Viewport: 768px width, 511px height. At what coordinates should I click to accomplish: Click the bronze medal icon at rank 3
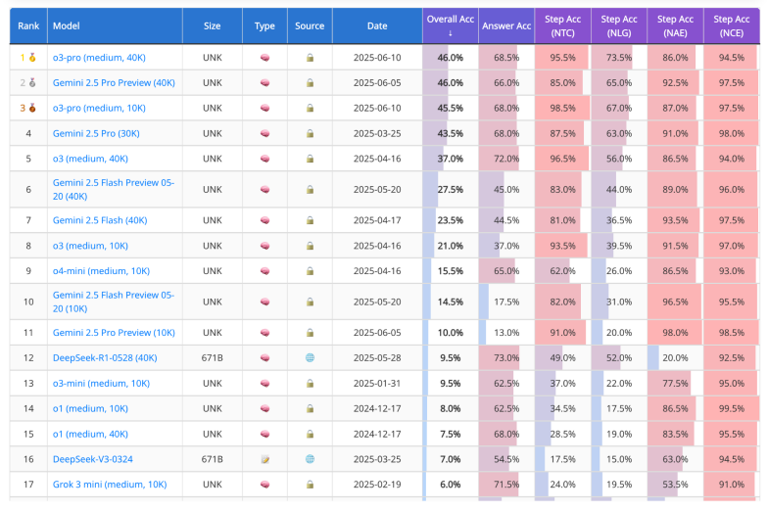tap(33, 108)
